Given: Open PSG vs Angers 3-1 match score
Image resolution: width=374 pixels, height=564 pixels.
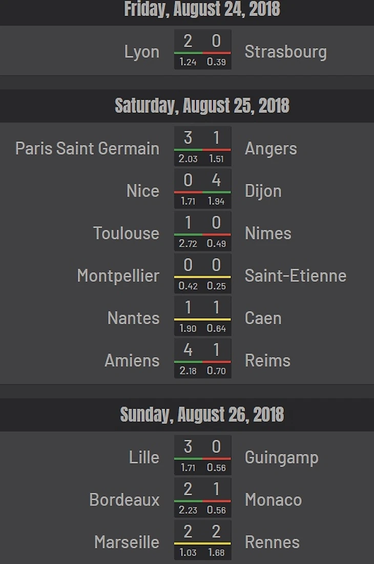Looking at the screenshot, I should pos(202,146).
